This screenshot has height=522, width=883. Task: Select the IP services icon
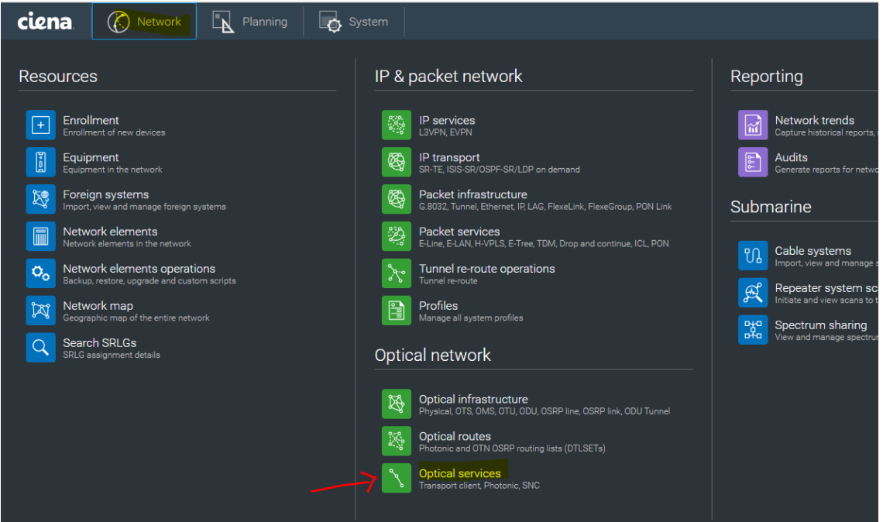[x=397, y=125]
